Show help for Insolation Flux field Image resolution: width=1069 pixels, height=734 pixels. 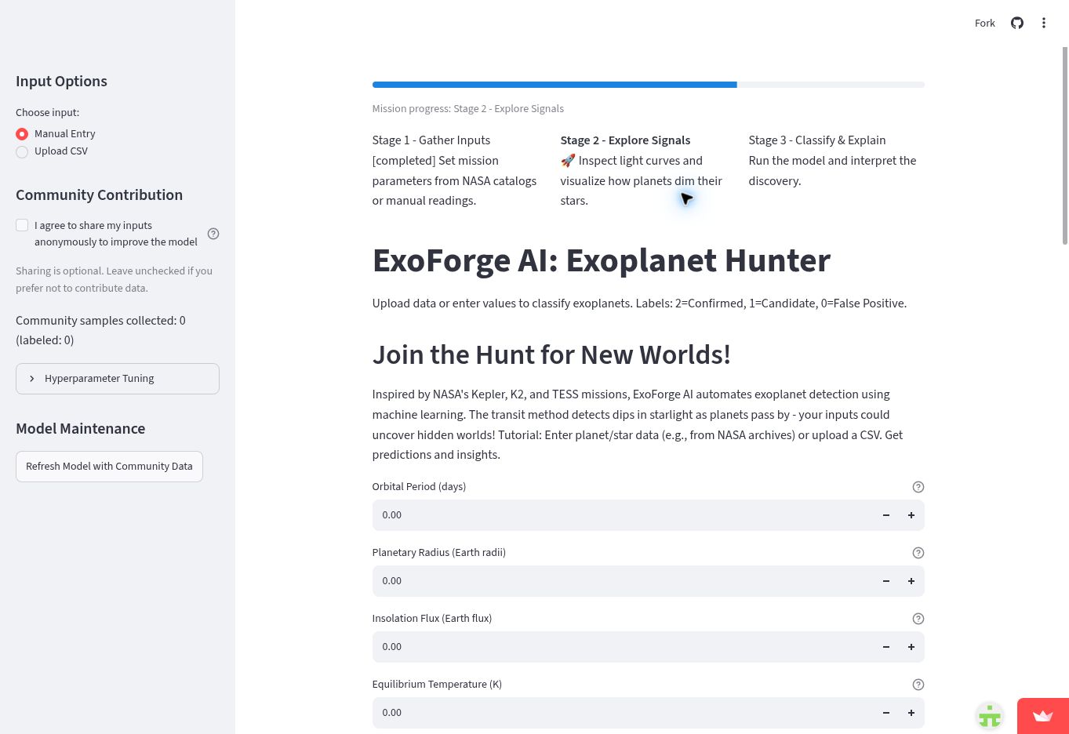coord(918,619)
